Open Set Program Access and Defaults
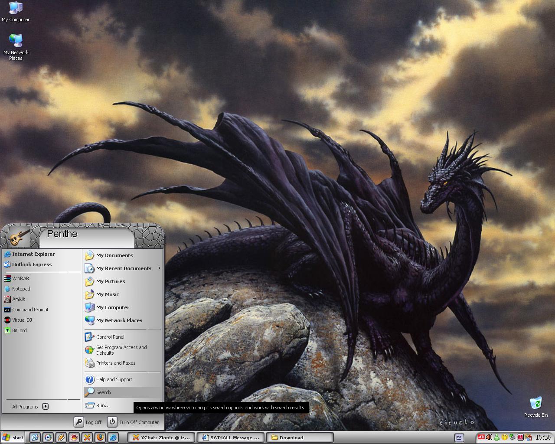Viewport: 555px width, 444px height. [x=123, y=350]
